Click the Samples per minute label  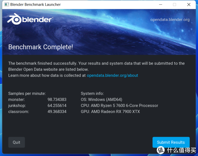(27, 93)
